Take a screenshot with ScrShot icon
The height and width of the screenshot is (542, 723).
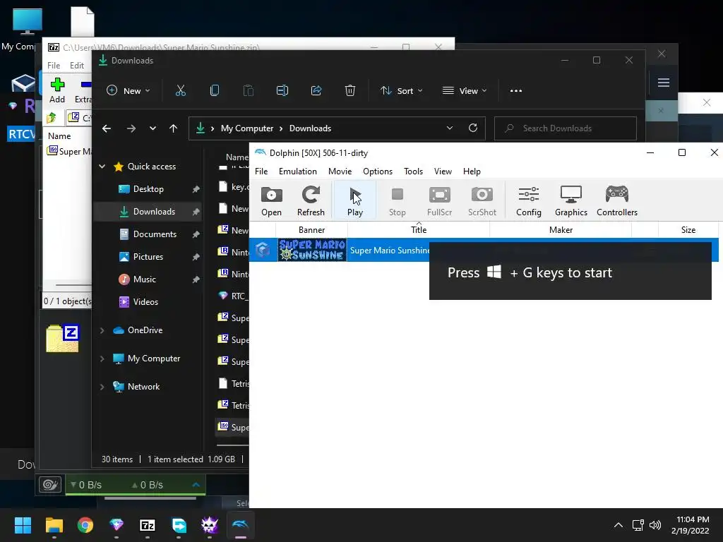click(482, 200)
